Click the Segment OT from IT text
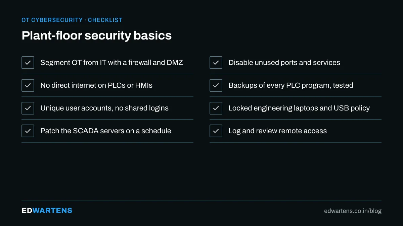This screenshot has height=226, width=403. [111, 63]
